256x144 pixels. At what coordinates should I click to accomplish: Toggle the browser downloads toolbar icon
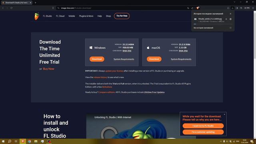pyautogui.click(x=232, y=8)
